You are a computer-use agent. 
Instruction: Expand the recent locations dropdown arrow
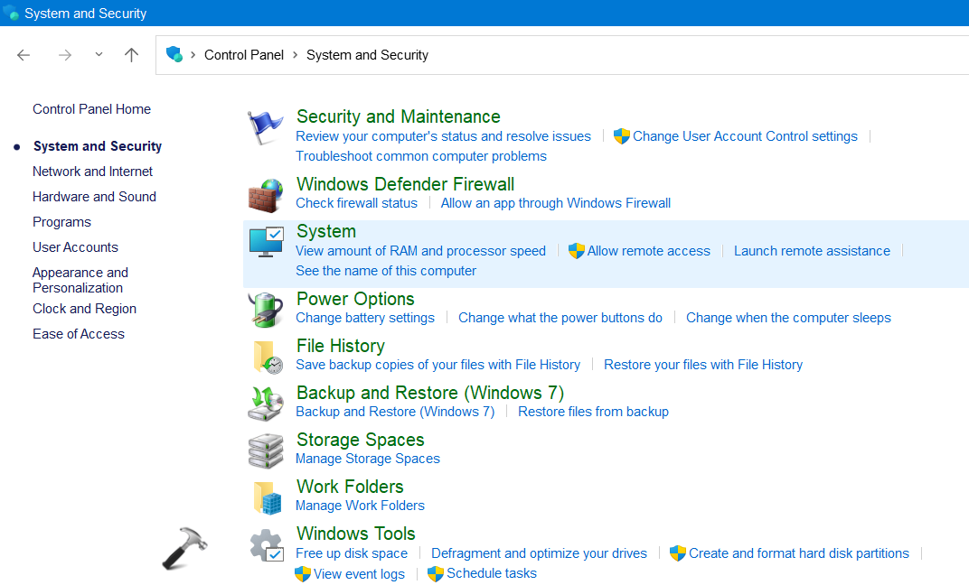(99, 55)
